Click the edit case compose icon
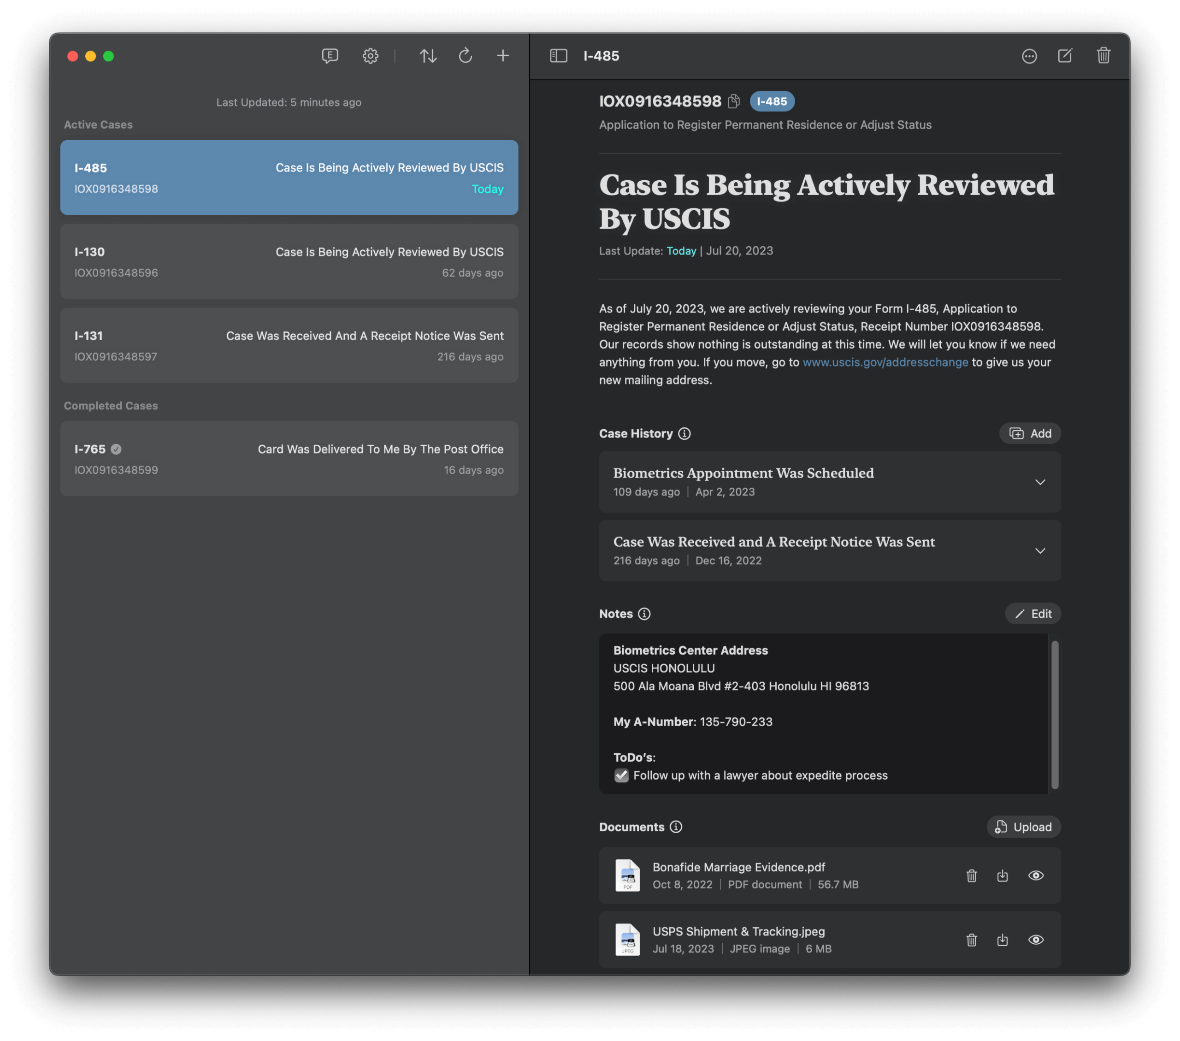1180x1041 pixels. pos(1065,56)
